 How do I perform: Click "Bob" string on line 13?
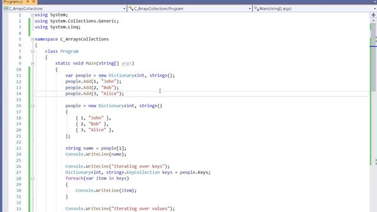(x=107, y=88)
